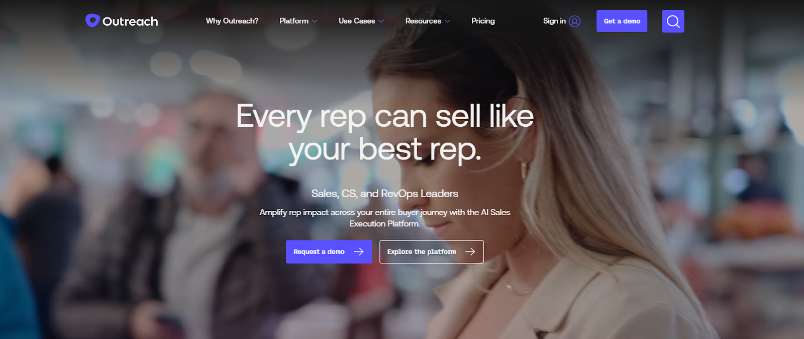Expand the Platform chevron
Screen dimensions: 804x339
tap(315, 21)
